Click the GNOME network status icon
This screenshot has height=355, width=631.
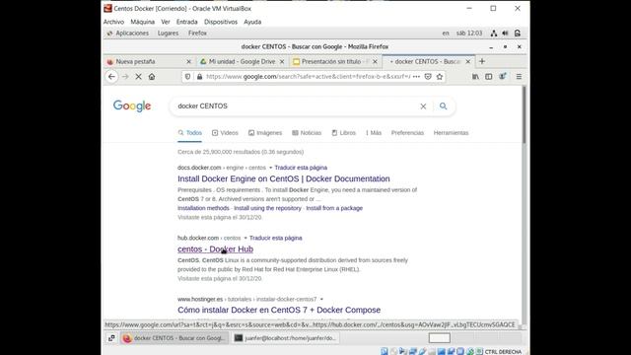coord(494,34)
